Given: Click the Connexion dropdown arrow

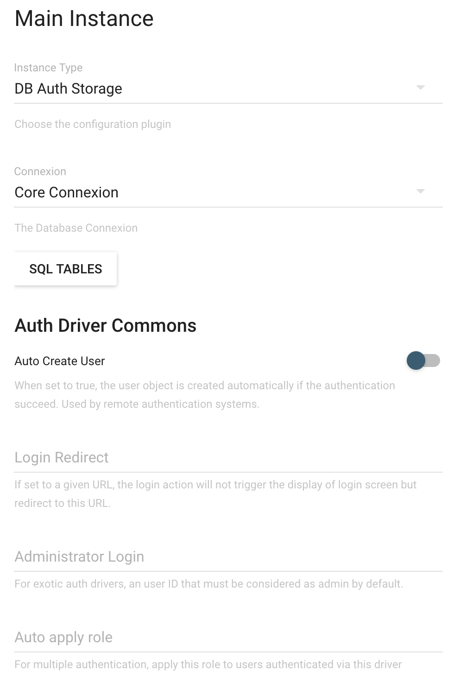Looking at the screenshot, I should [x=420, y=191].
